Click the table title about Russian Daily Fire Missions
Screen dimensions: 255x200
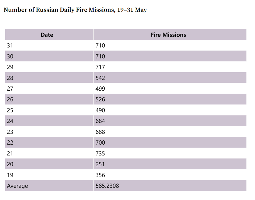[x=75, y=10]
